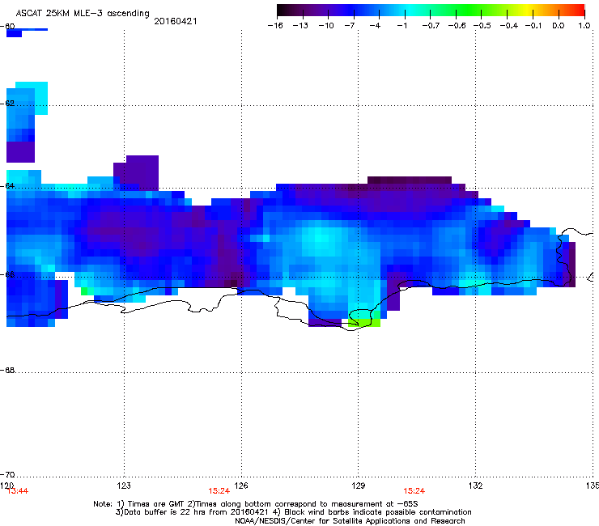Screen dimensions: 599x526
Task: Click the red 15:24 time near longitude 129
Action: coord(414,491)
